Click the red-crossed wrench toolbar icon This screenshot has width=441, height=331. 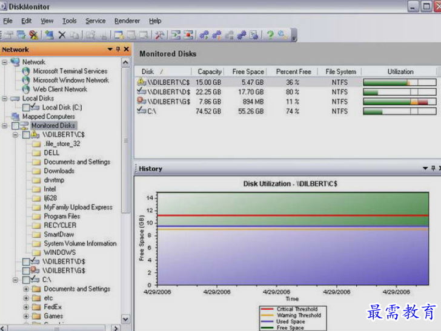click(x=33, y=35)
